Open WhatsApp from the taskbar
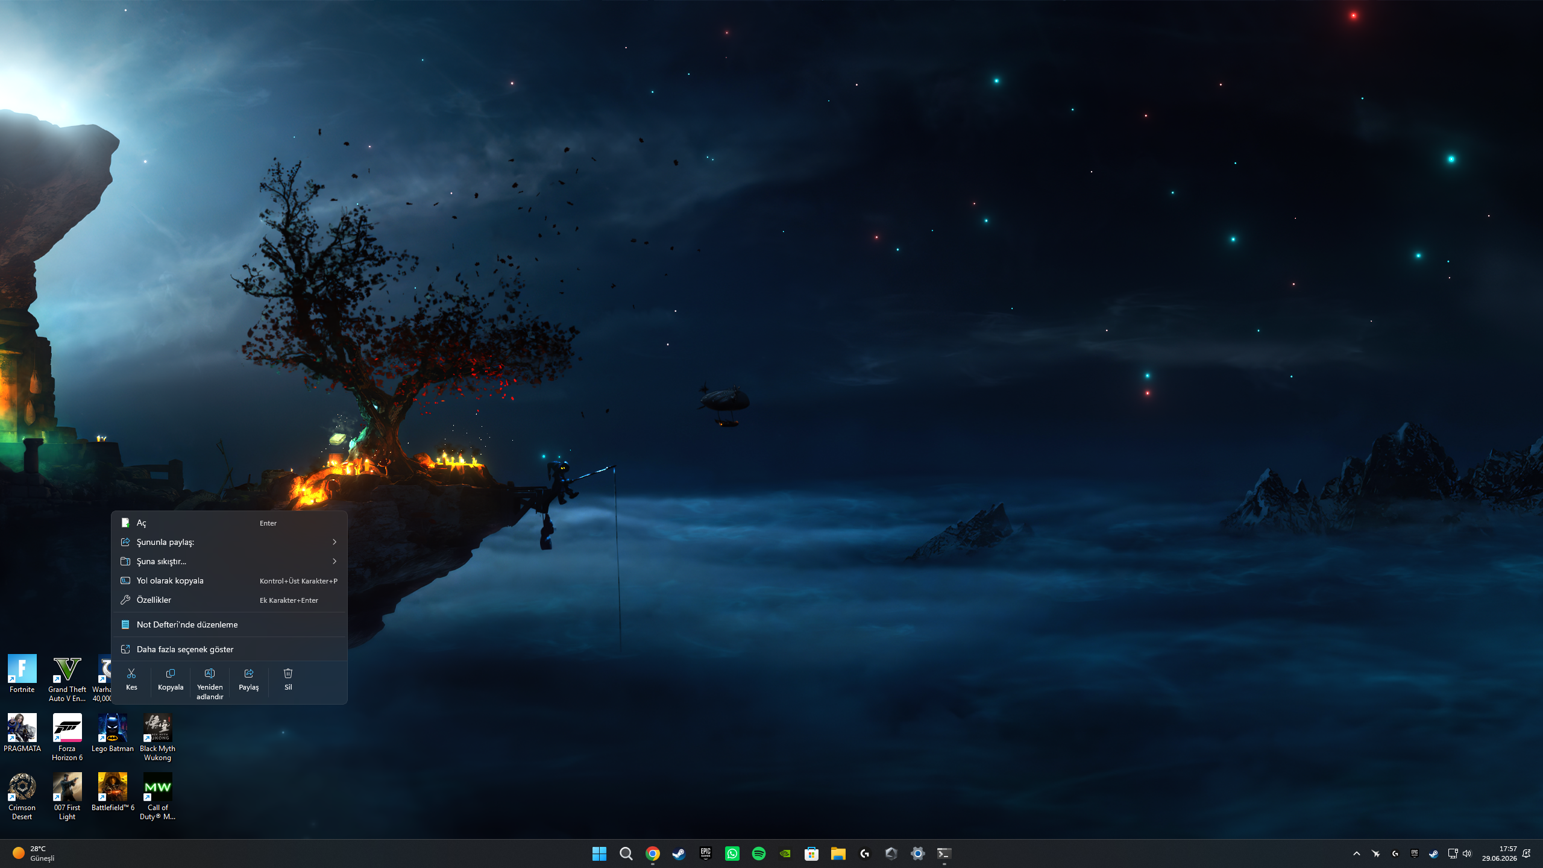This screenshot has height=868, width=1543. (x=732, y=854)
